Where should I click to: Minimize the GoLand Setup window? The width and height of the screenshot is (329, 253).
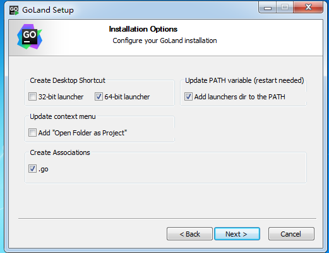point(268,8)
